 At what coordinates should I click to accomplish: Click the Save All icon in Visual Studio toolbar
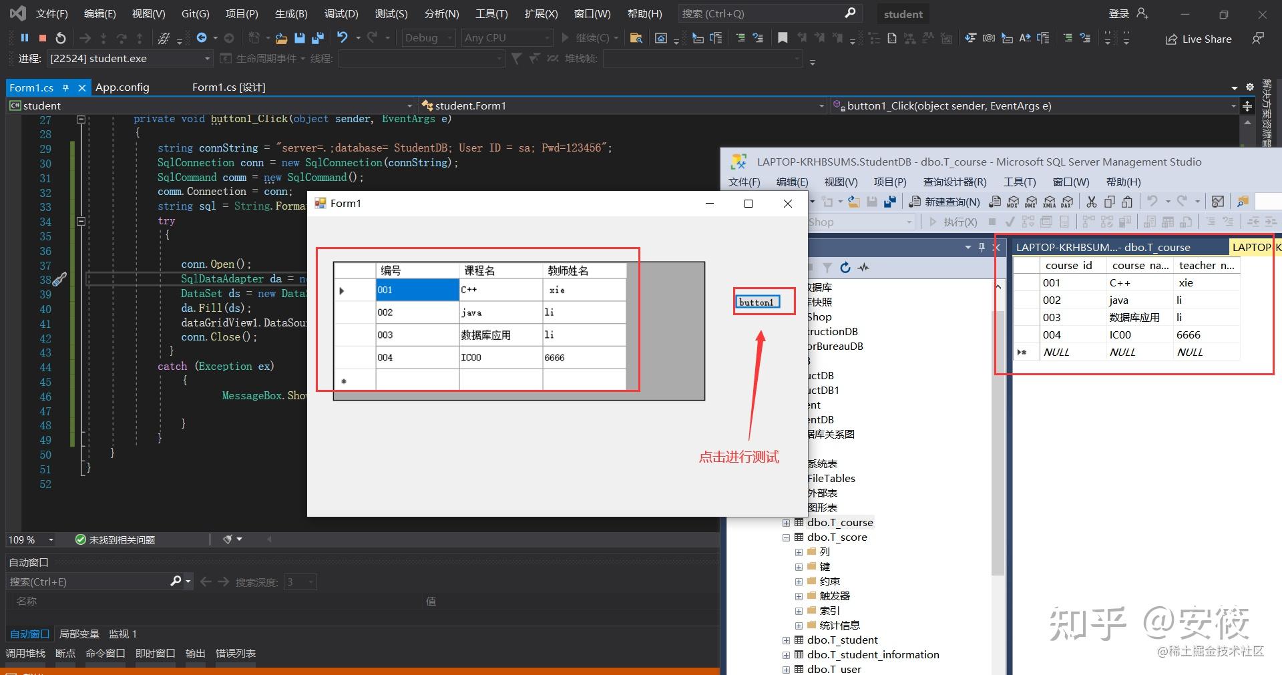click(318, 37)
